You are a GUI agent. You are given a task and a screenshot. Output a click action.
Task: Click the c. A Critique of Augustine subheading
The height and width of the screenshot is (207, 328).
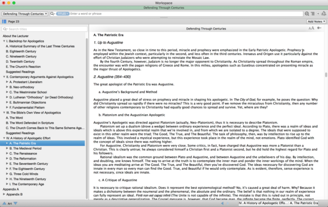(118, 180)
